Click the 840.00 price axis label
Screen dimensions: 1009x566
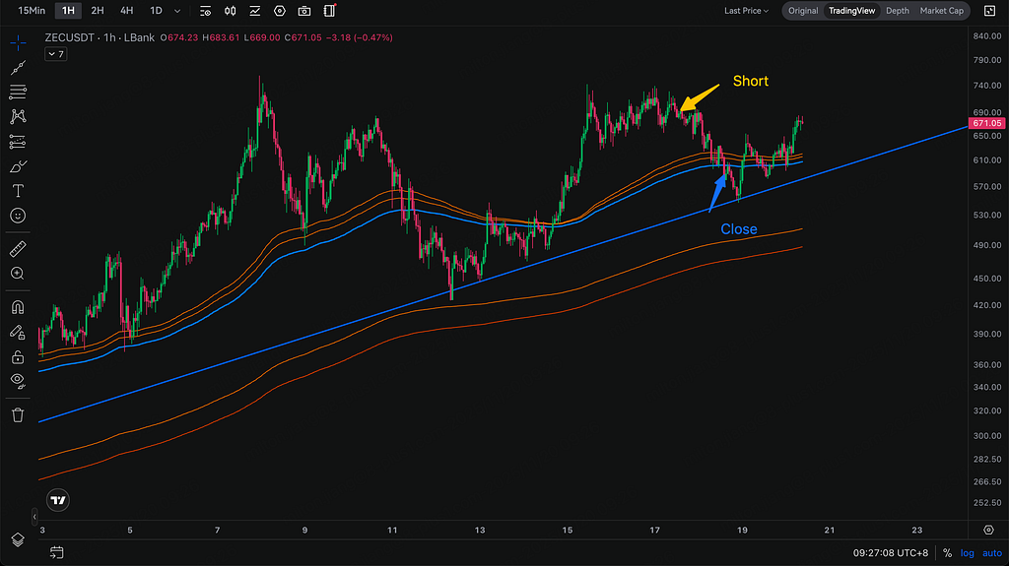[x=987, y=36]
